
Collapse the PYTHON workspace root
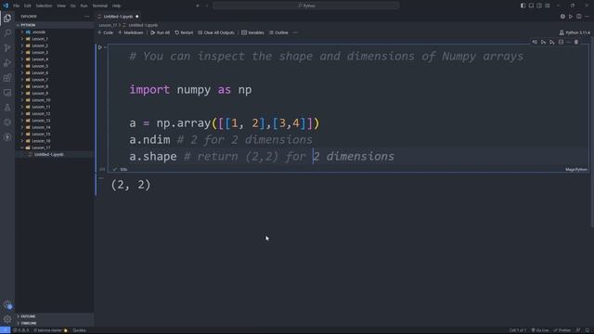tap(54, 25)
